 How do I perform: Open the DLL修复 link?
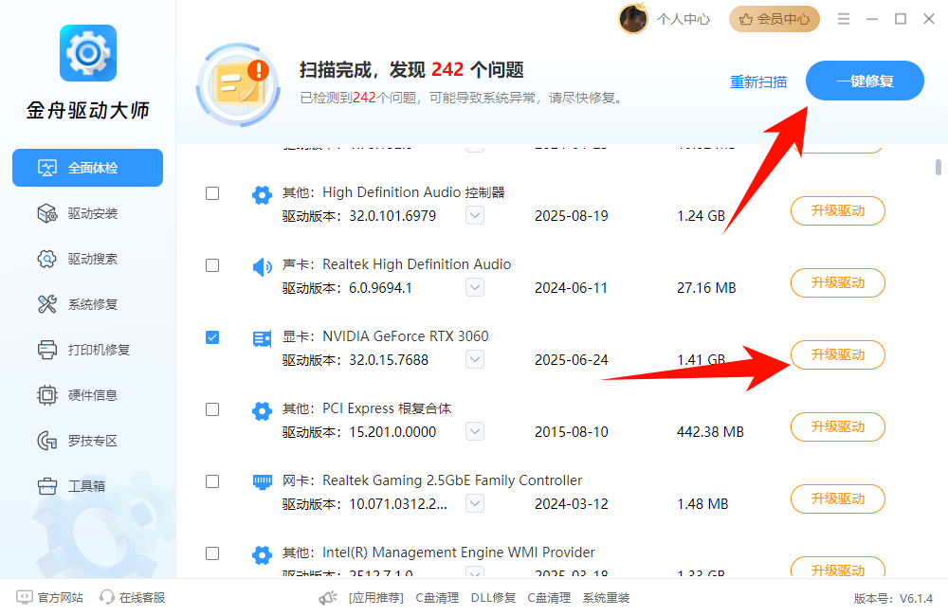click(493, 598)
